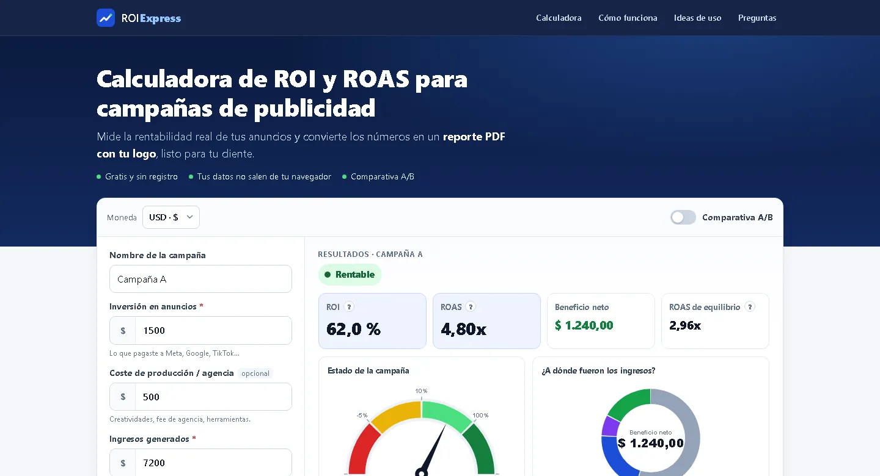Open ROAS de equilibrio help icon
Screen dimensions: 880x476
pyautogui.click(x=750, y=307)
